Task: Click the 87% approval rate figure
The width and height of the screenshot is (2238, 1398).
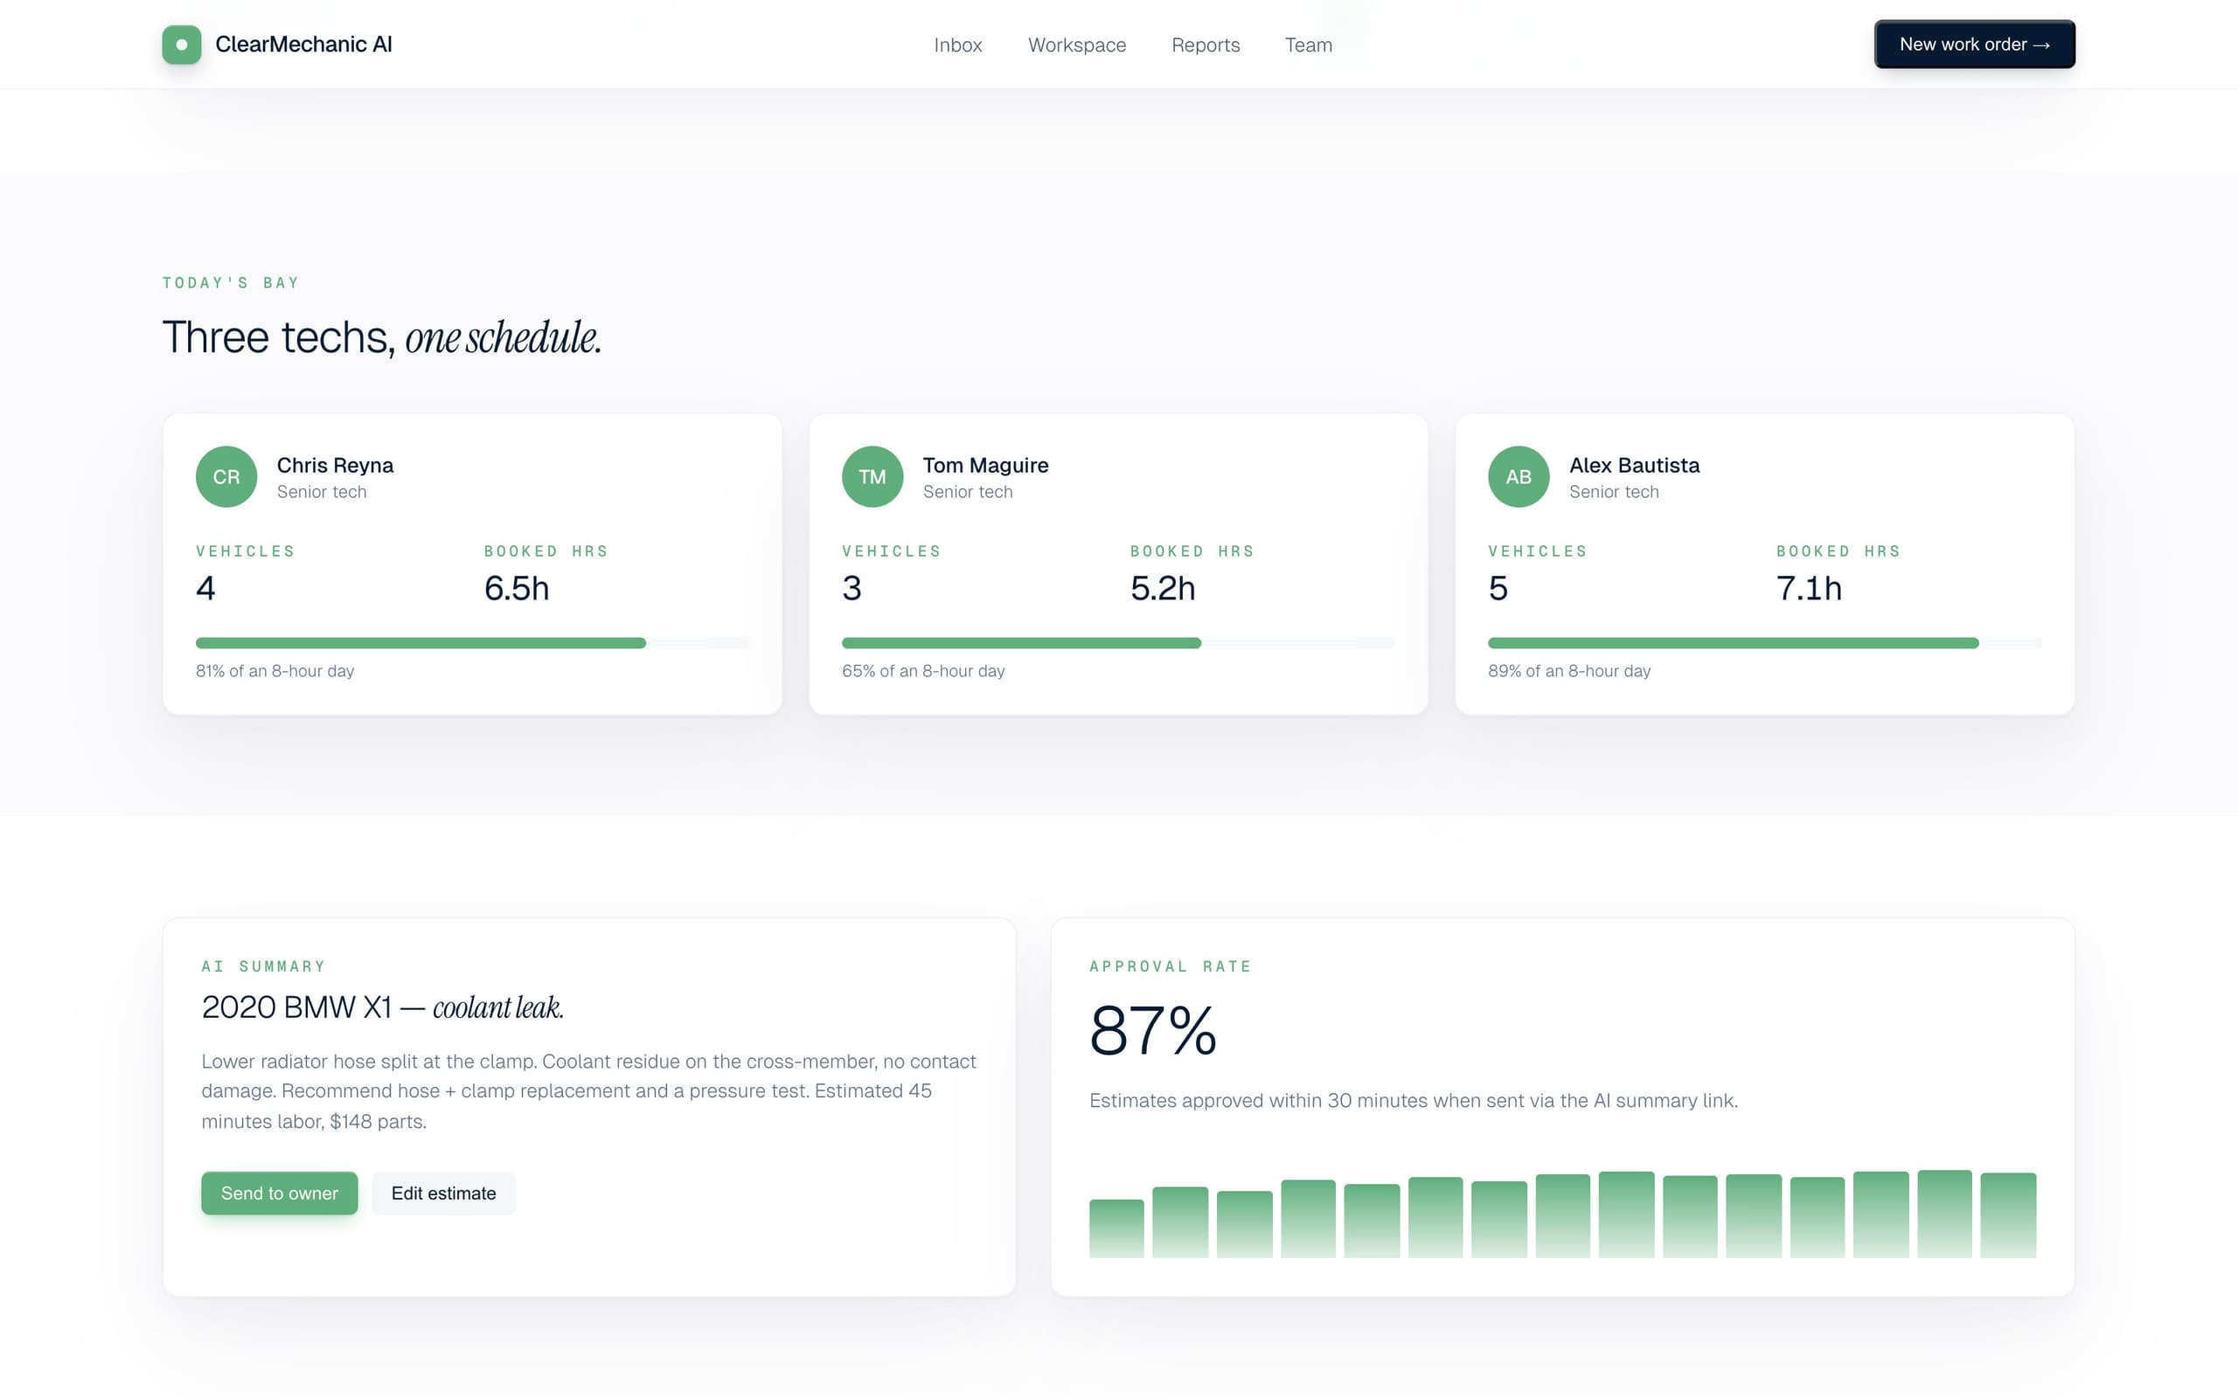Action: pyautogui.click(x=1153, y=1031)
